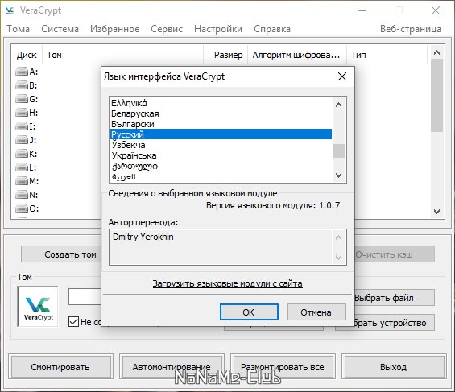Click the Автомонтирование button
This screenshot has height=392, width=455.
(172, 367)
